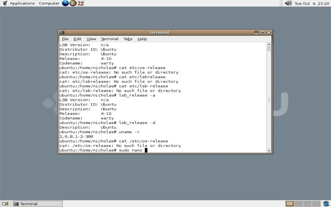Open the Edit menu
The height and width of the screenshot is (207, 331).
click(x=77, y=39)
